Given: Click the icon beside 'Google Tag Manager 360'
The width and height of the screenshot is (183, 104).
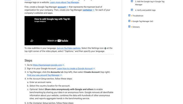Looking at the screenshot, I should click(x=129, y=21).
